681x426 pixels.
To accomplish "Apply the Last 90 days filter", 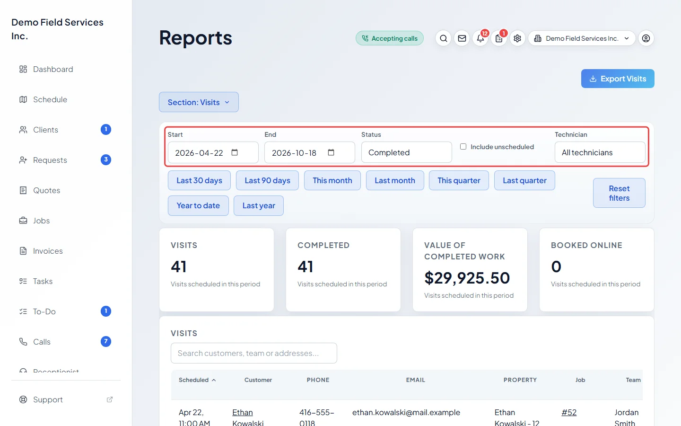I will click(x=267, y=180).
